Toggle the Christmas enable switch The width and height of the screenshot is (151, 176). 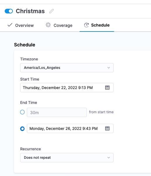tap(9, 11)
